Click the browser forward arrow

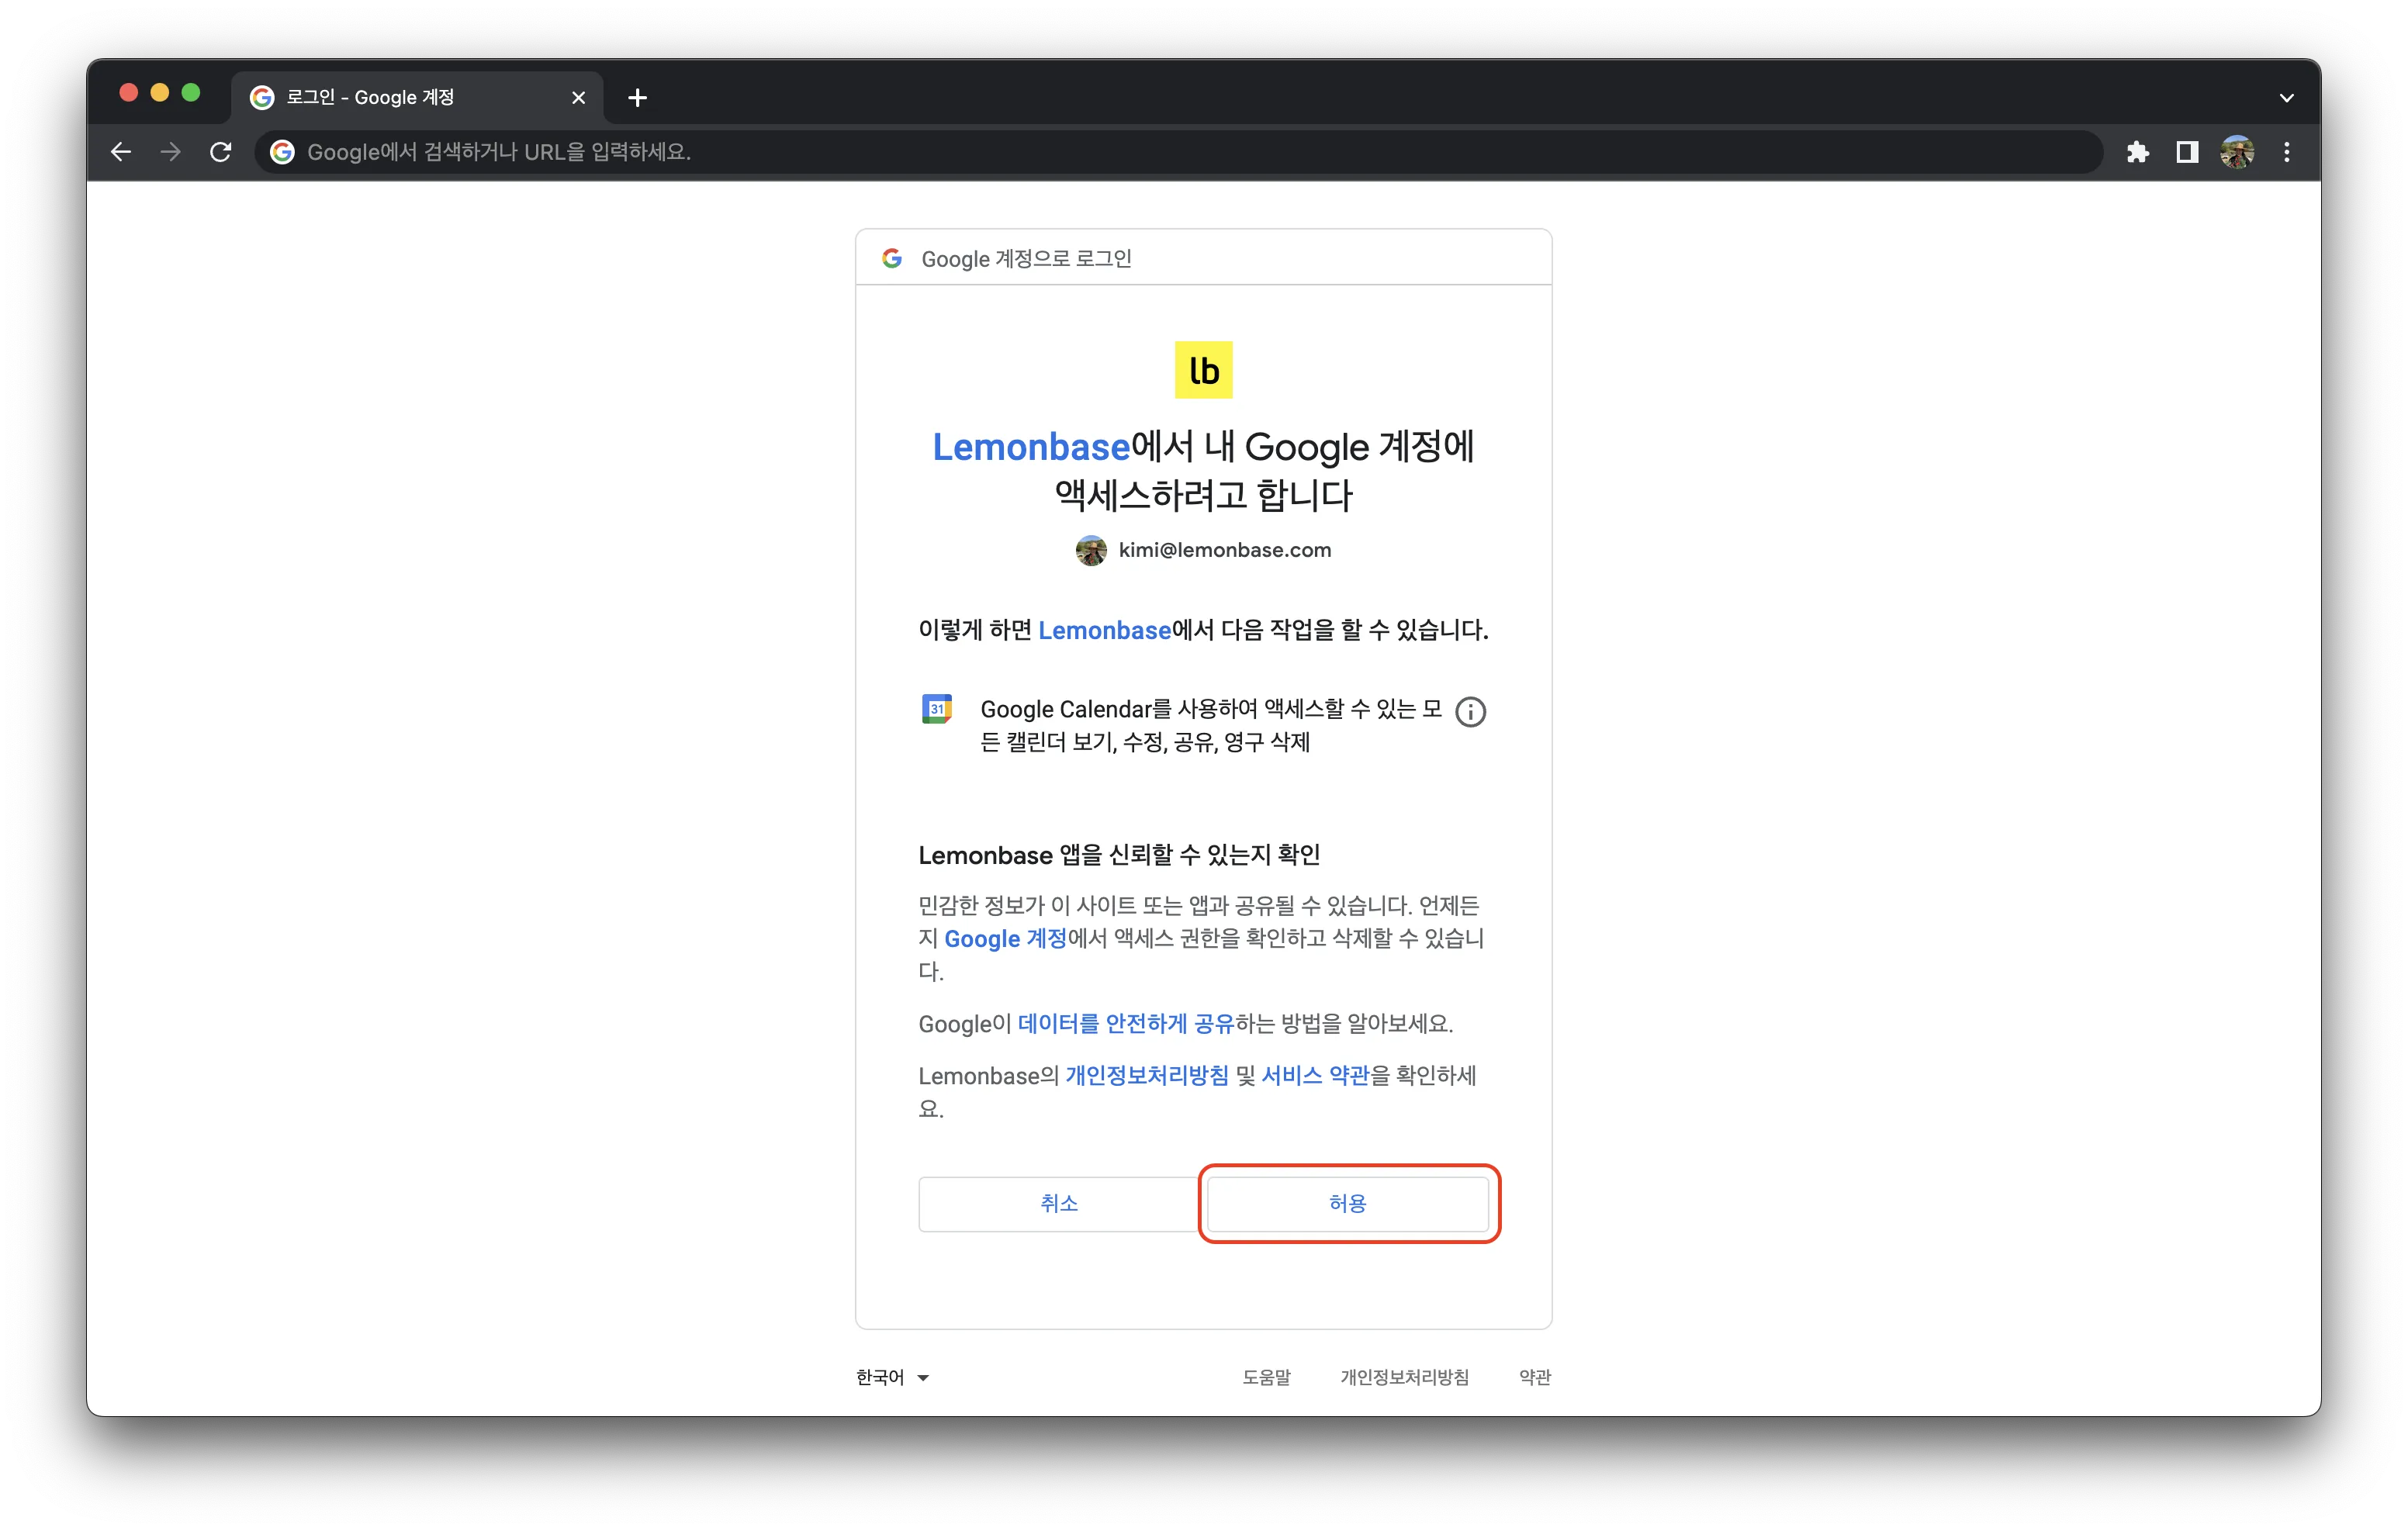coord(171,152)
